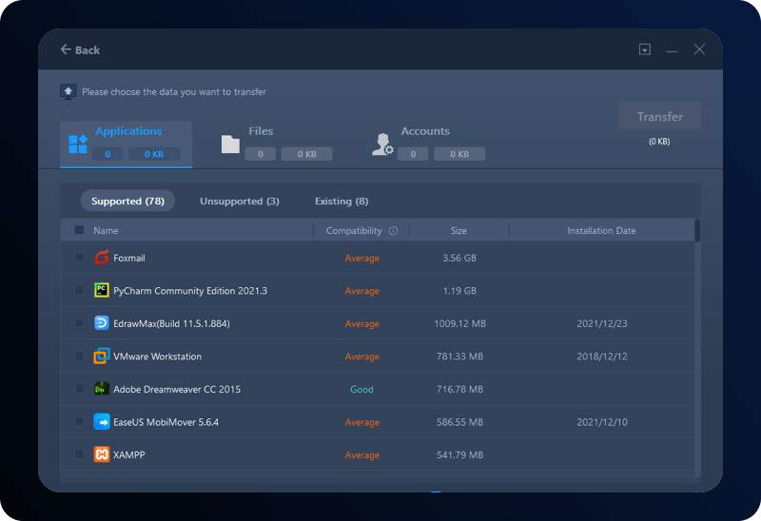Check the Foxmail checkbox
This screenshot has width=761, height=521.
(x=79, y=258)
